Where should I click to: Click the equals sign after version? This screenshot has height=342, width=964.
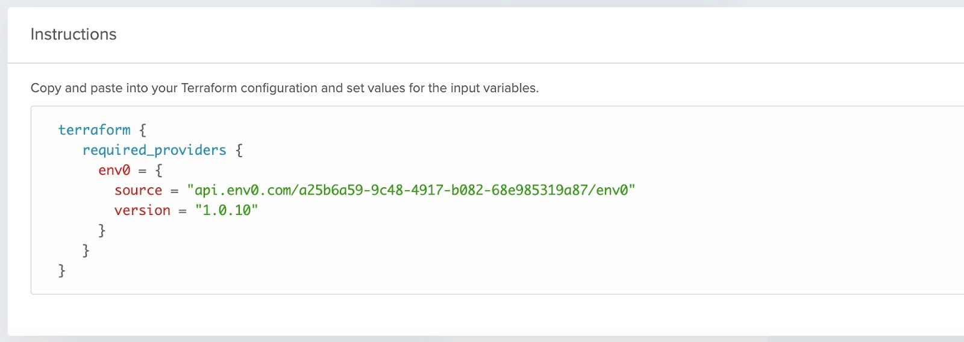[183, 211]
